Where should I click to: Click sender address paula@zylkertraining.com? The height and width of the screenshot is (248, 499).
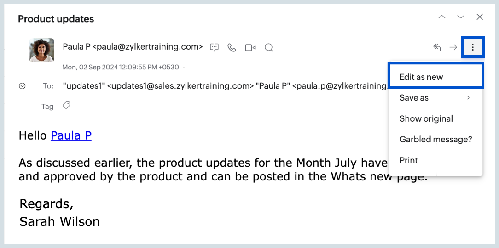147,47
